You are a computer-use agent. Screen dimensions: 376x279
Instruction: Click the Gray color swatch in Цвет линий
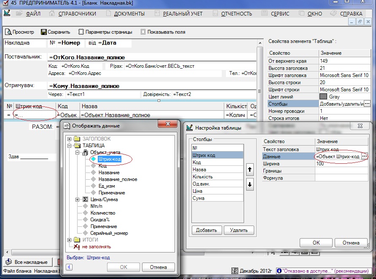(323, 96)
